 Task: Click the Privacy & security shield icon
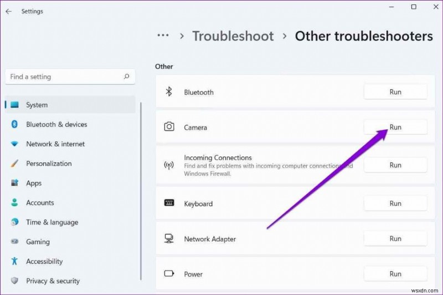[x=14, y=281]
